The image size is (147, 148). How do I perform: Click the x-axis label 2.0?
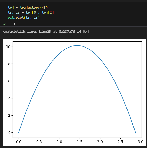click(100, 142)
